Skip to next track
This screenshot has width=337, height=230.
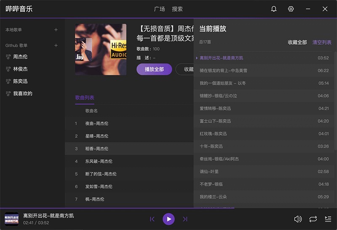[185, 219]
